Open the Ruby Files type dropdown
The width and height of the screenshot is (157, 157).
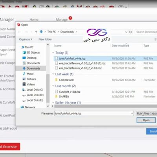(x=147, y=113)
